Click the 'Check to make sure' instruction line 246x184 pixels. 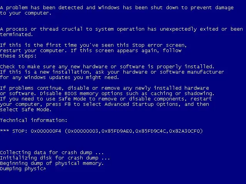107,67
